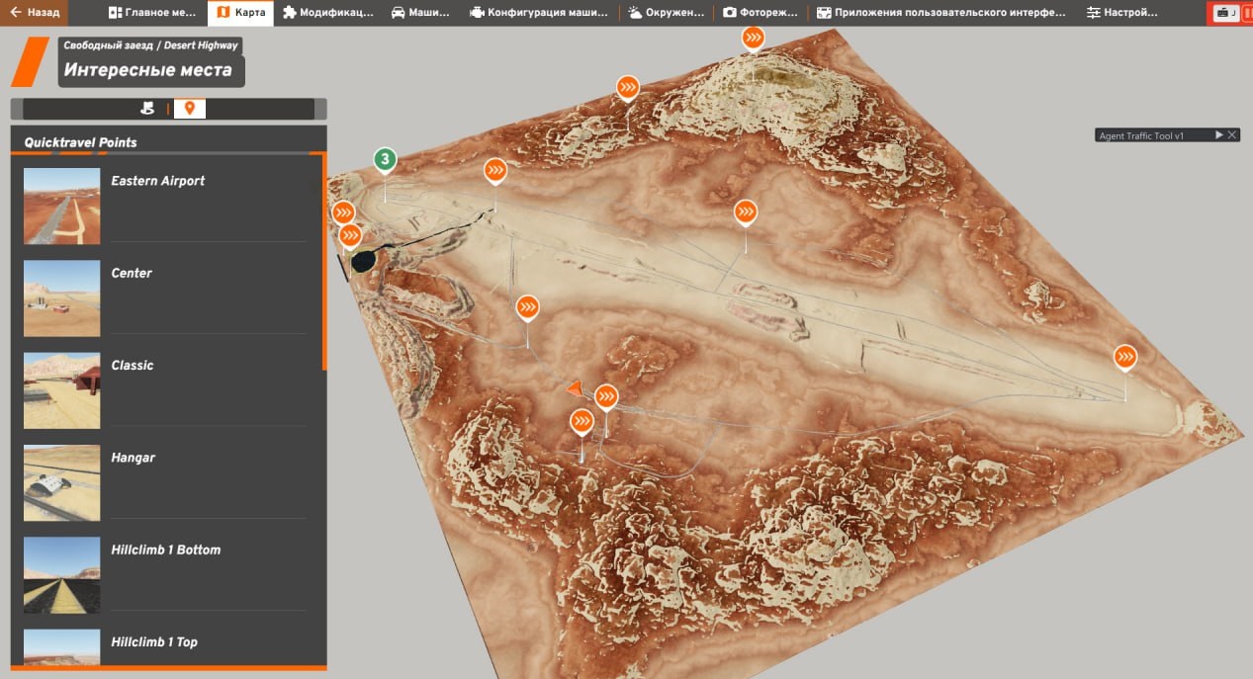
Task: Open the Модификации section icon
Action: [x=288, y=12]
